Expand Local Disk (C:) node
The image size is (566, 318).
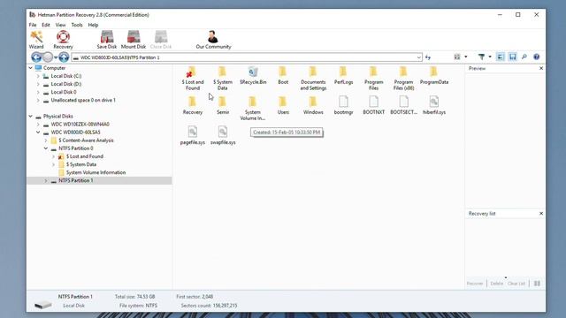coord(38,76)
